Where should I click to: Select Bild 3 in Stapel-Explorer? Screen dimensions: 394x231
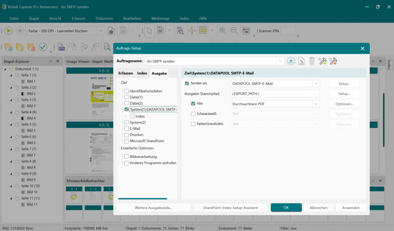click(x=31, y=106)
